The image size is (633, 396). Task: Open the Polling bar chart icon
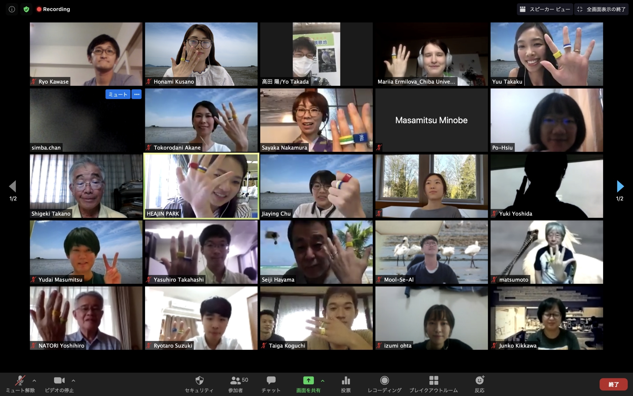pyautogui.click(x=346, y=380)
